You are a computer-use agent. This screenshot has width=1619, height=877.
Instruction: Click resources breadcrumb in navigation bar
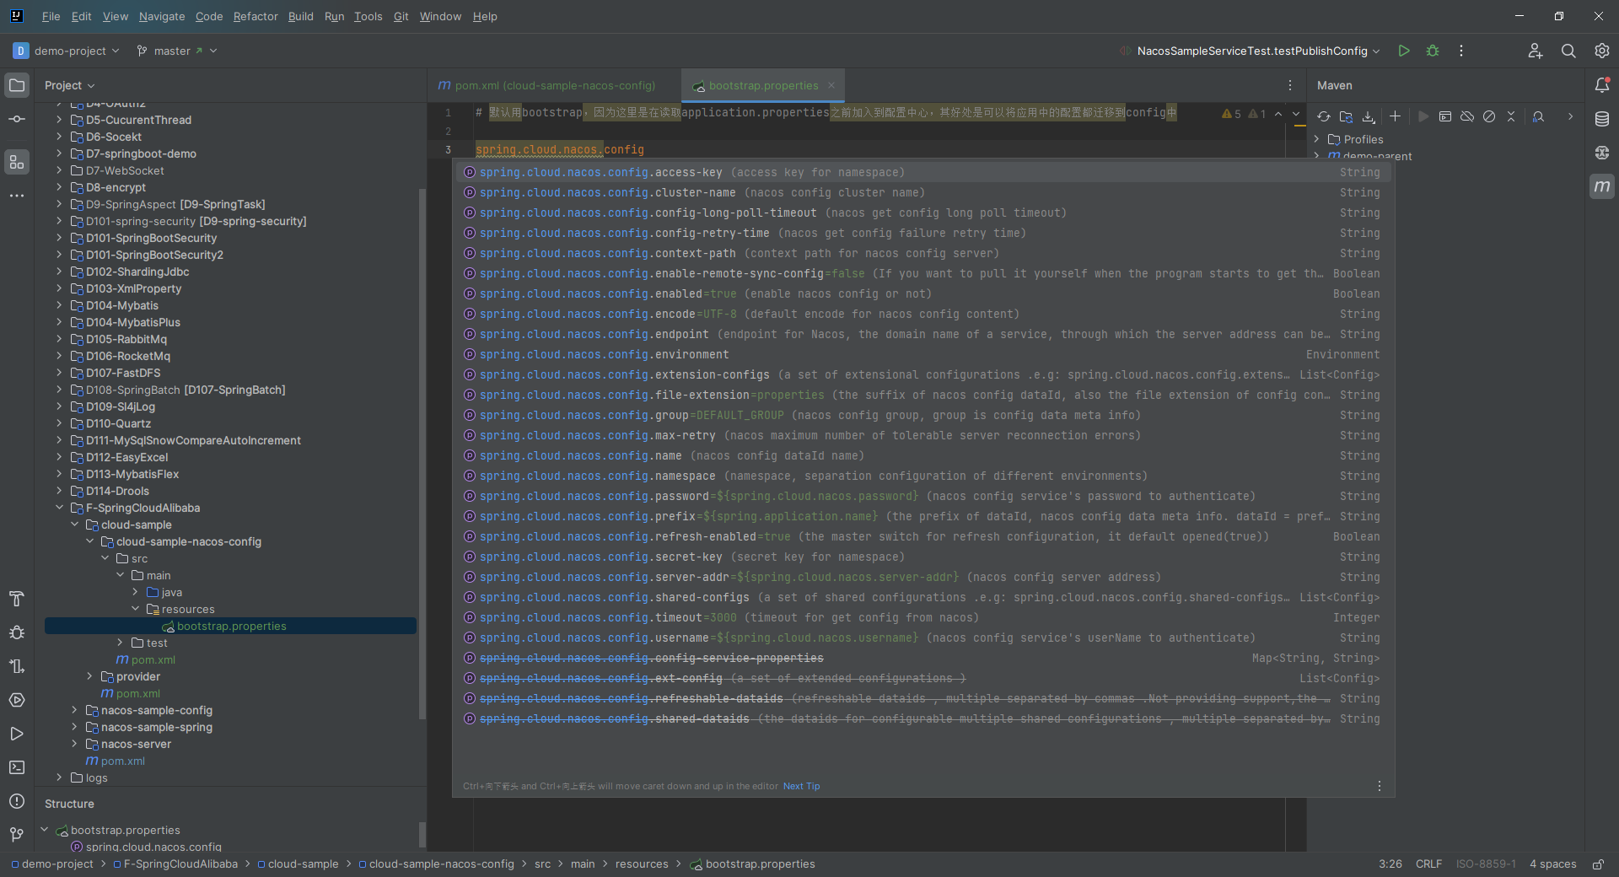(641, 864)
